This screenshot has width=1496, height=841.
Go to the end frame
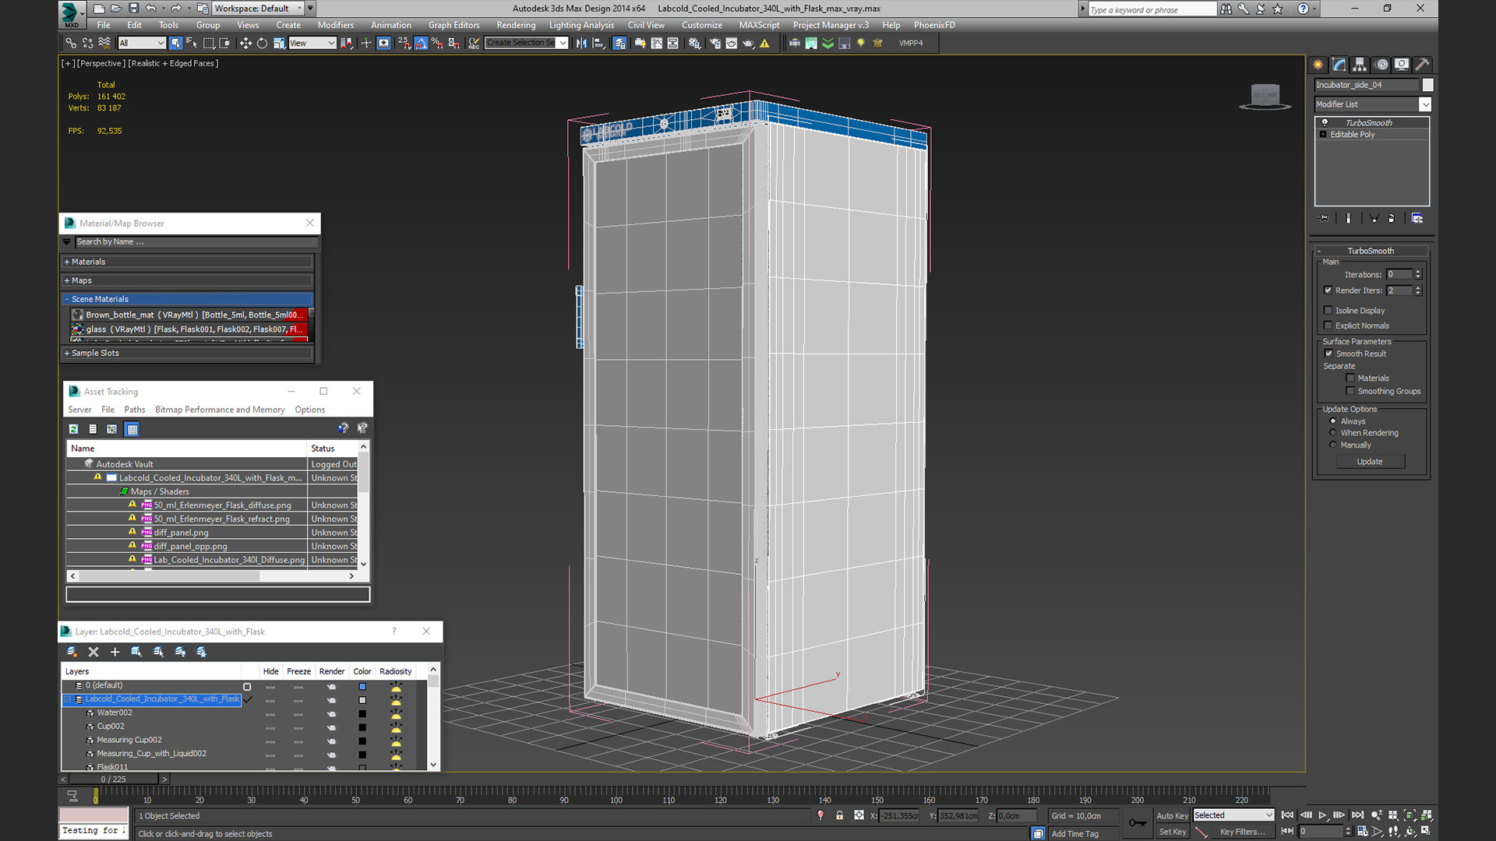pos(1357,815)
